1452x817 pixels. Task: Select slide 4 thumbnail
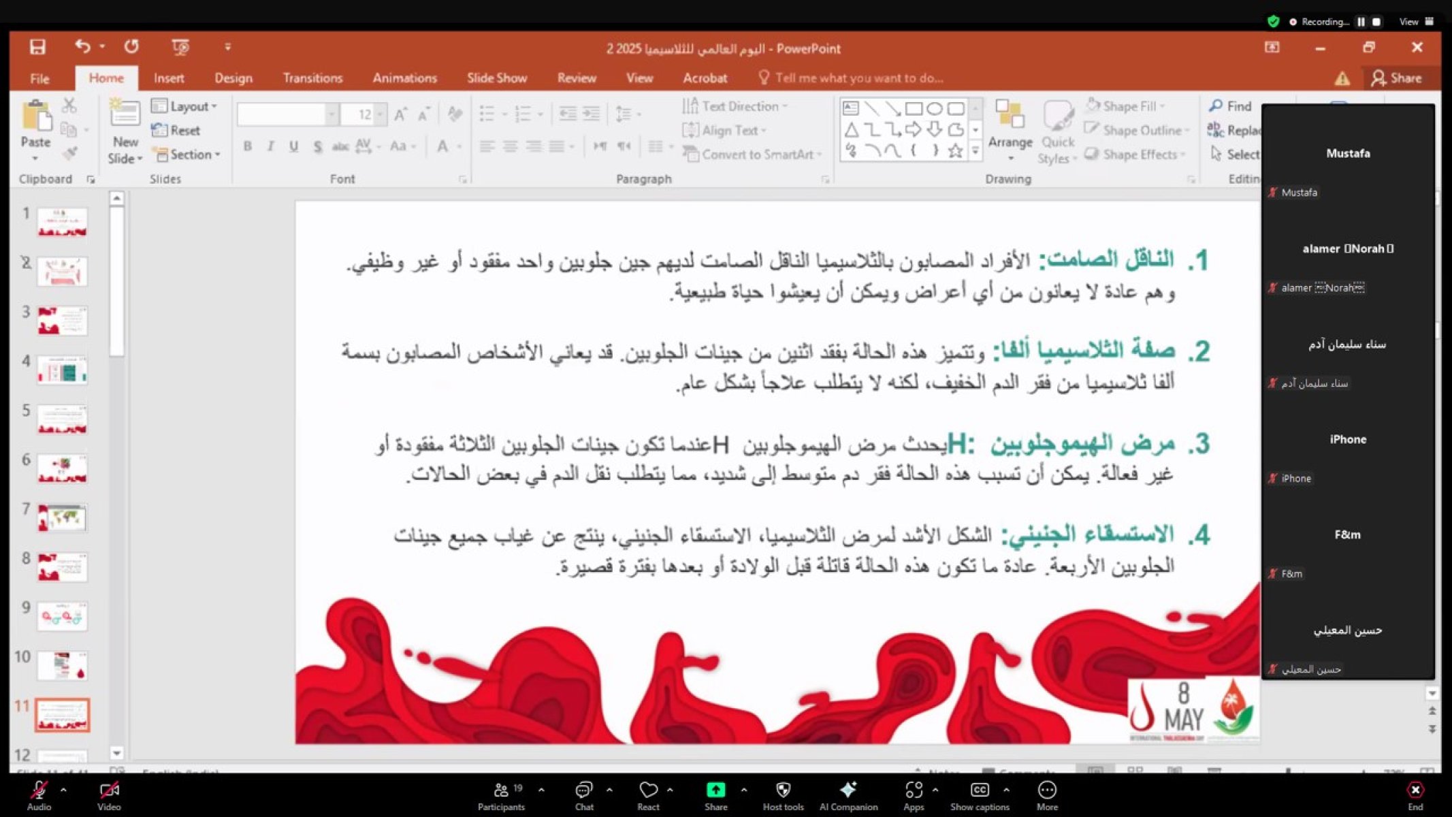click(x=63, y=370)
